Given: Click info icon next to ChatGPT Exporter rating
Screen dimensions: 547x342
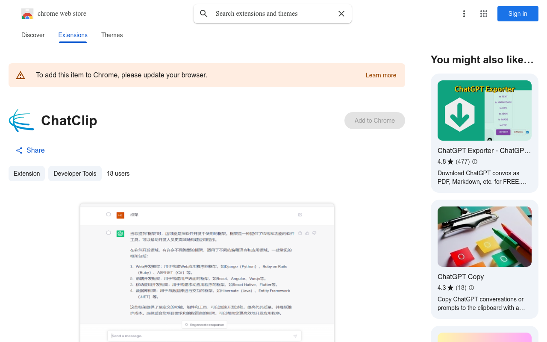Looking at the screenshot, I should (475, 162).
